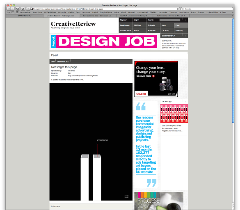Click the scrollbar down arrow
240x210 pixels.
(x=233, y=207)
